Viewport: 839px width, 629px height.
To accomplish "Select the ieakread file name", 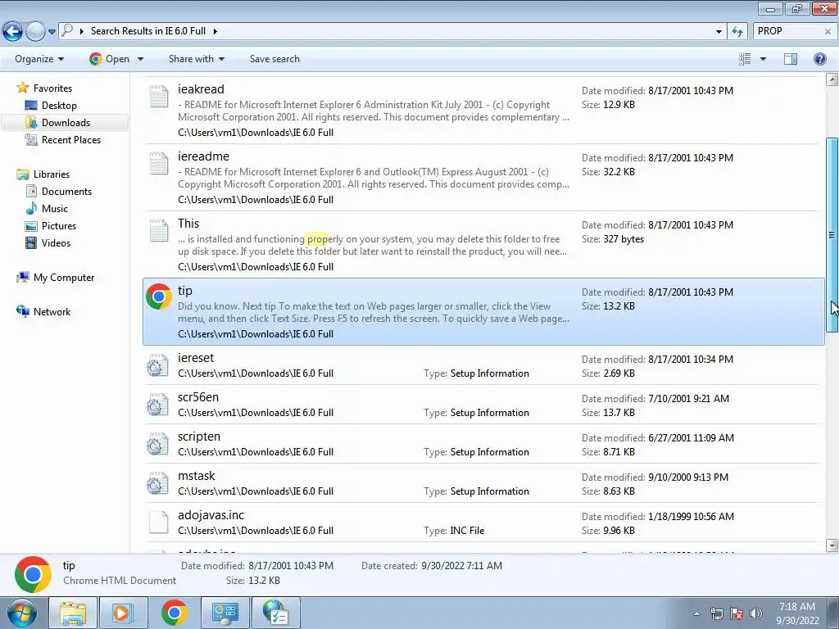I will pyautogui.click(x=201, y=88).
